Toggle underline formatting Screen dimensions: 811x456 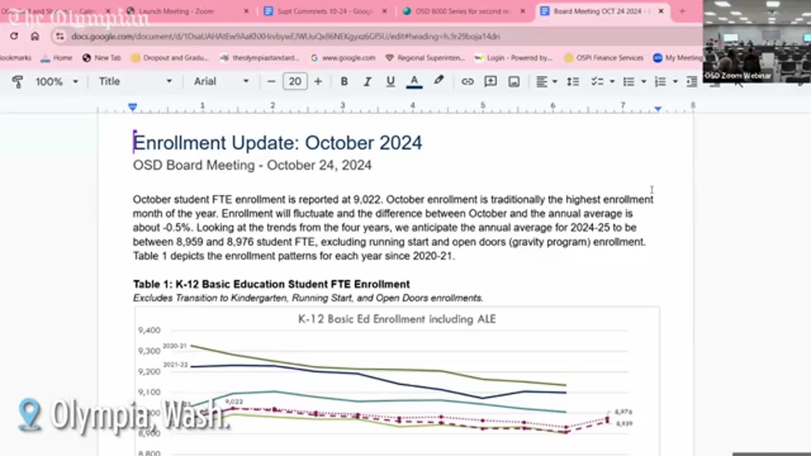coord(390,81)
